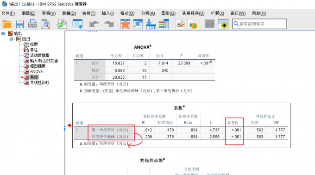Click the 第一季度售价（万元） row label

[x=110, y=130]
